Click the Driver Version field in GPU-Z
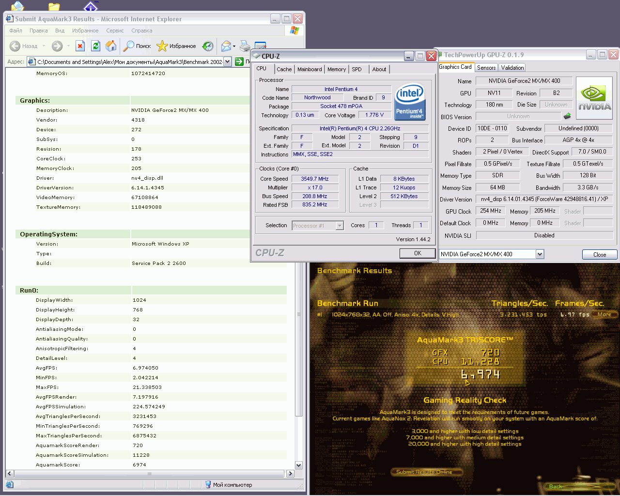Screen dimensions: 620x496 tap(544, 199)
